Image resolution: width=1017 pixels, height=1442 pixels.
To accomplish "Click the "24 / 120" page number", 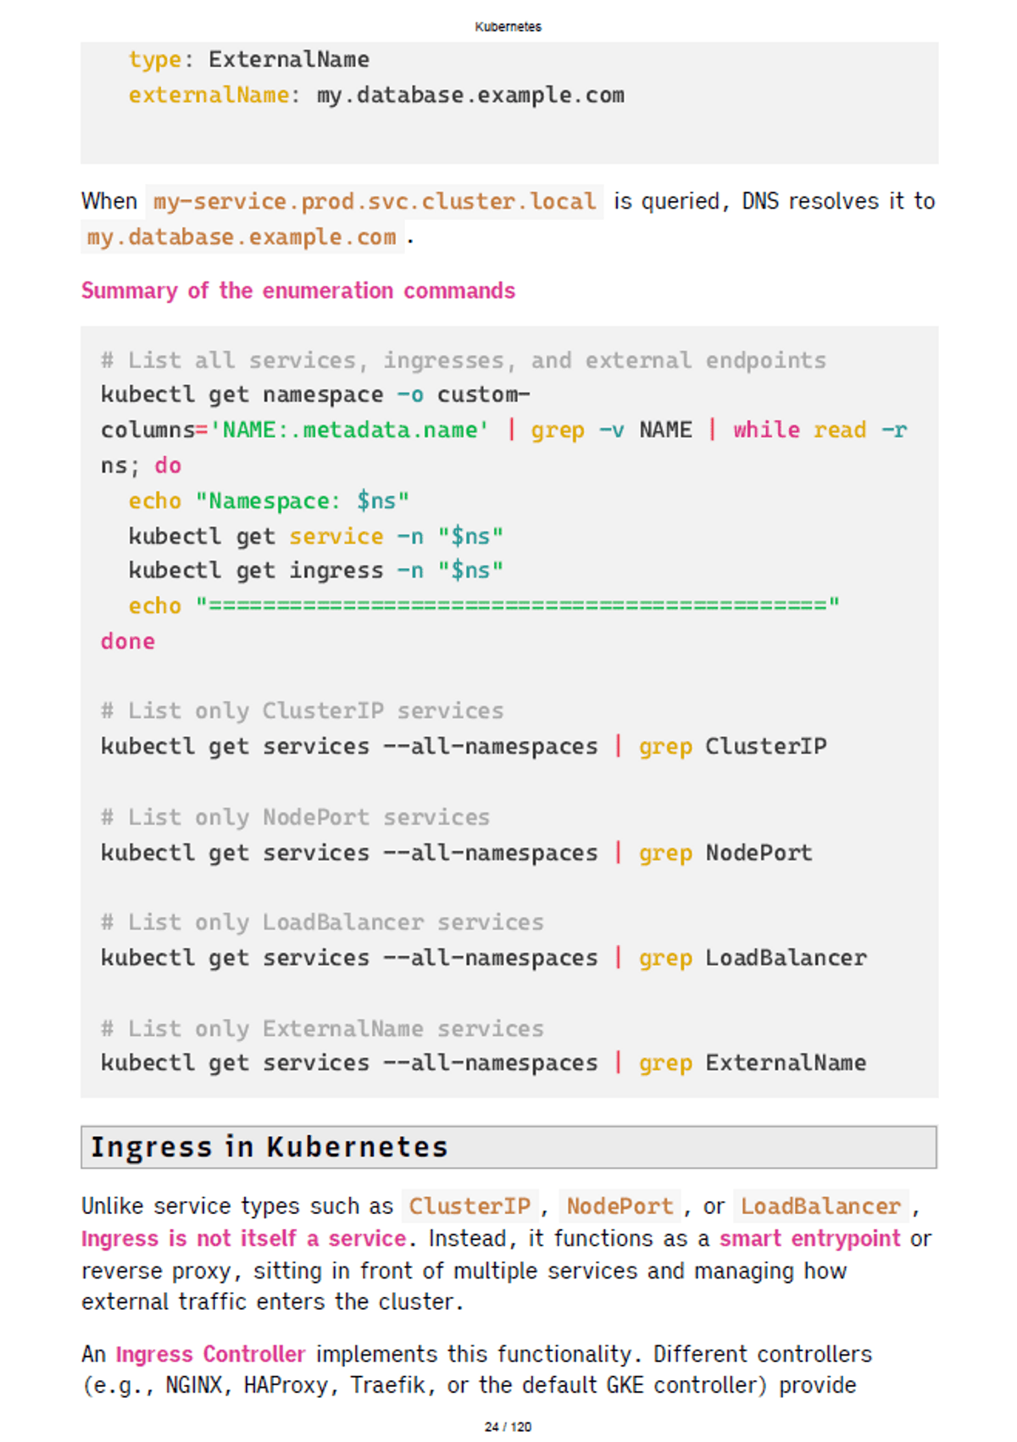I will [508, 1427].
